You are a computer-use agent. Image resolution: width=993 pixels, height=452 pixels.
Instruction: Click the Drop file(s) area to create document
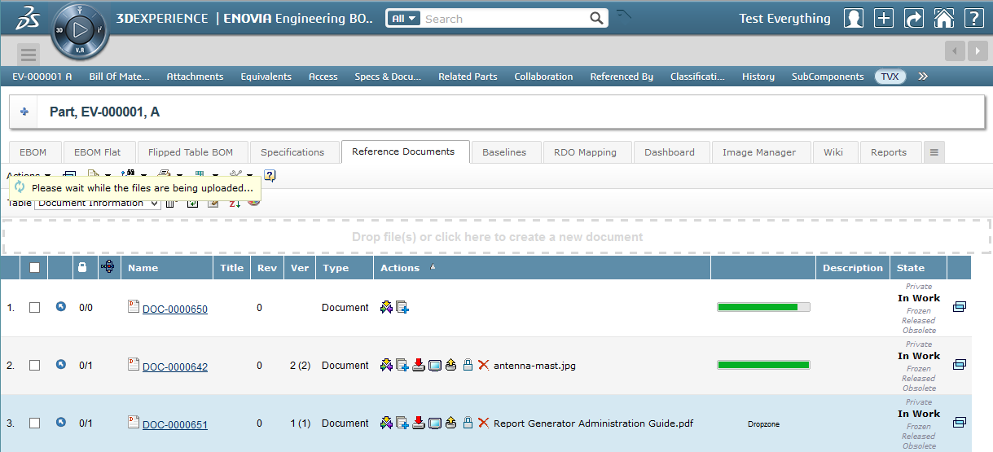click(x=497, y=237)
